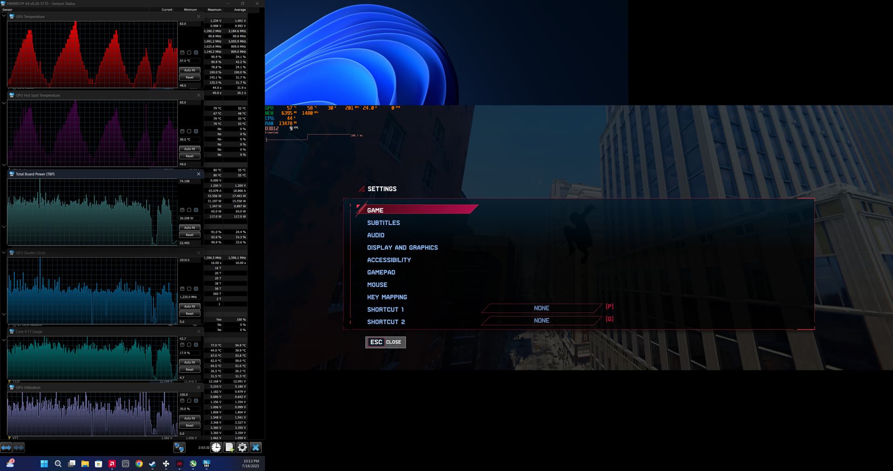The height and width of the screenshot is (471, 893).
Task: Click the log file page icon
Action: coord(229,447)
